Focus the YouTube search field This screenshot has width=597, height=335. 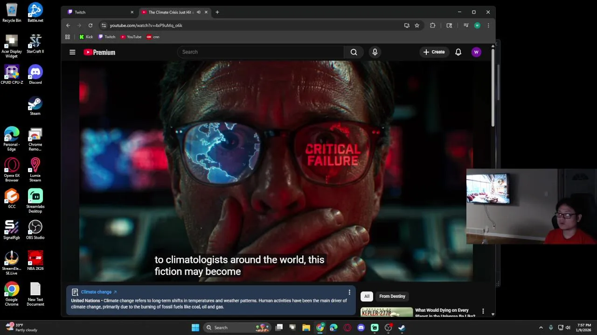point(260,52)
